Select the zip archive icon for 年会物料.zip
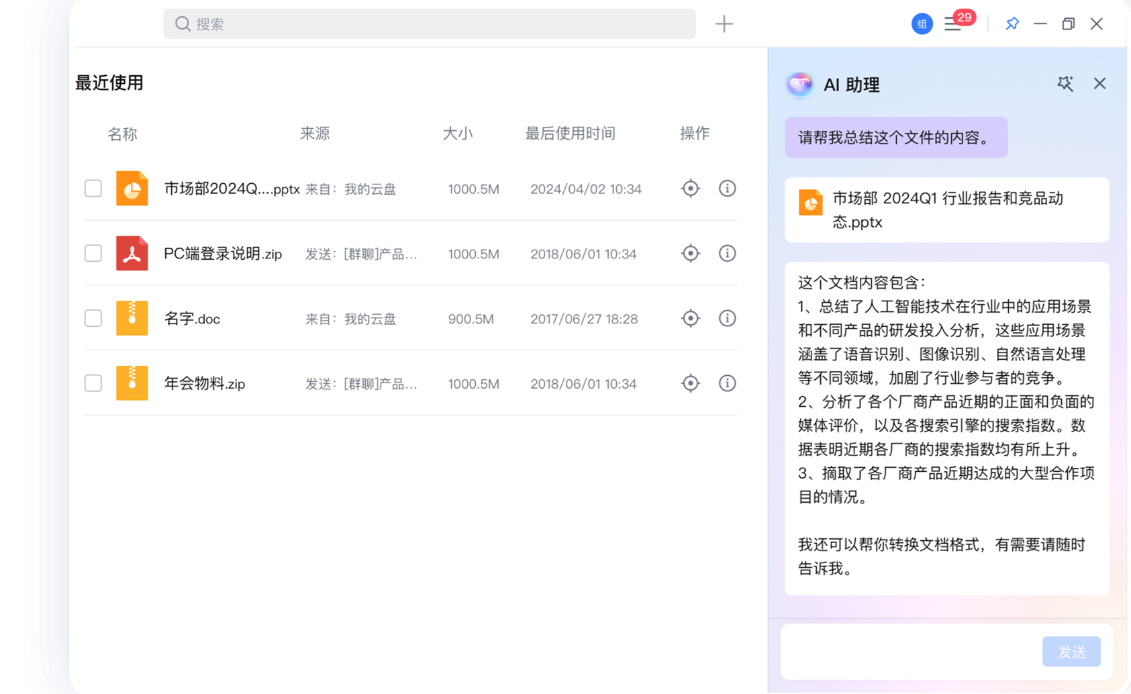The image size is (1131, 694). pyautogui.click(x=132, y=383)
